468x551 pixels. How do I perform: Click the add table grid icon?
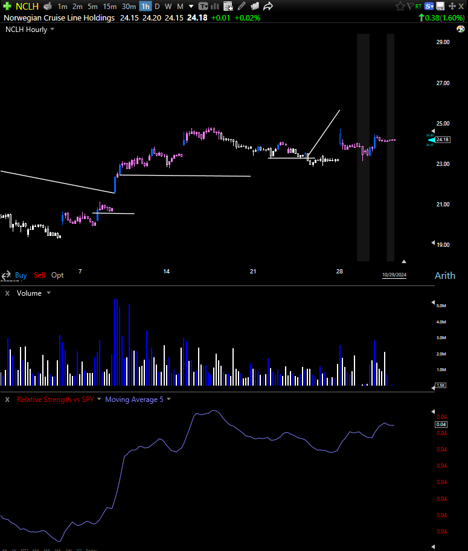tap(228, 6)
